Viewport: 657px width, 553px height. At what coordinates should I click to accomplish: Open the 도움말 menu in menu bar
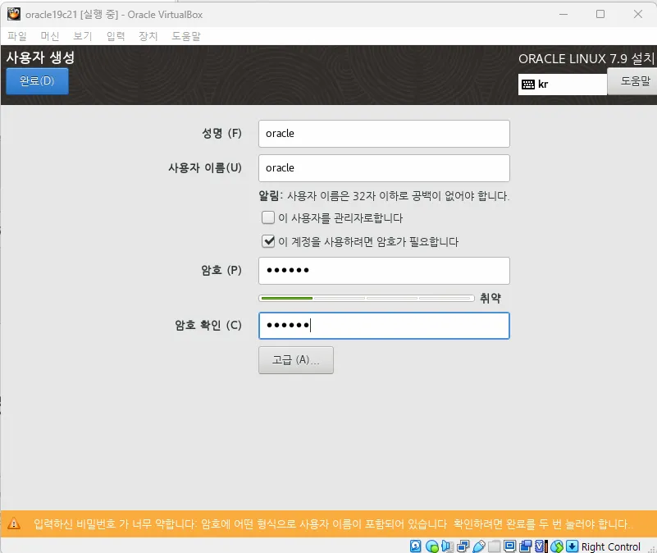coord(186,36)
